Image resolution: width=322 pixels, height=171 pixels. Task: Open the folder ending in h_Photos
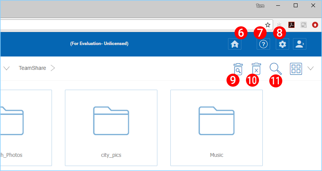pyautogui.click(x=26, y=128)
